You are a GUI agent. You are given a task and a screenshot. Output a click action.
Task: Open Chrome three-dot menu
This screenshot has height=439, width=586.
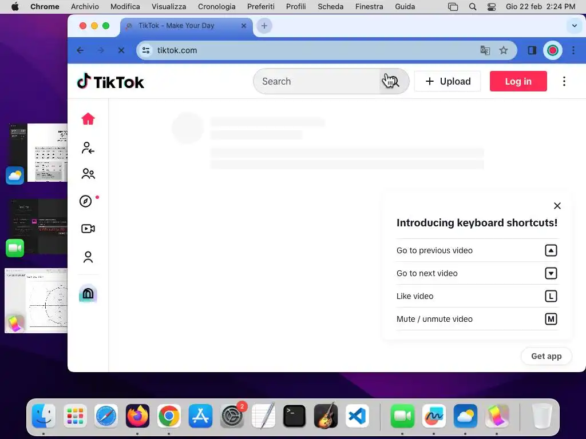tap(573, 50)
